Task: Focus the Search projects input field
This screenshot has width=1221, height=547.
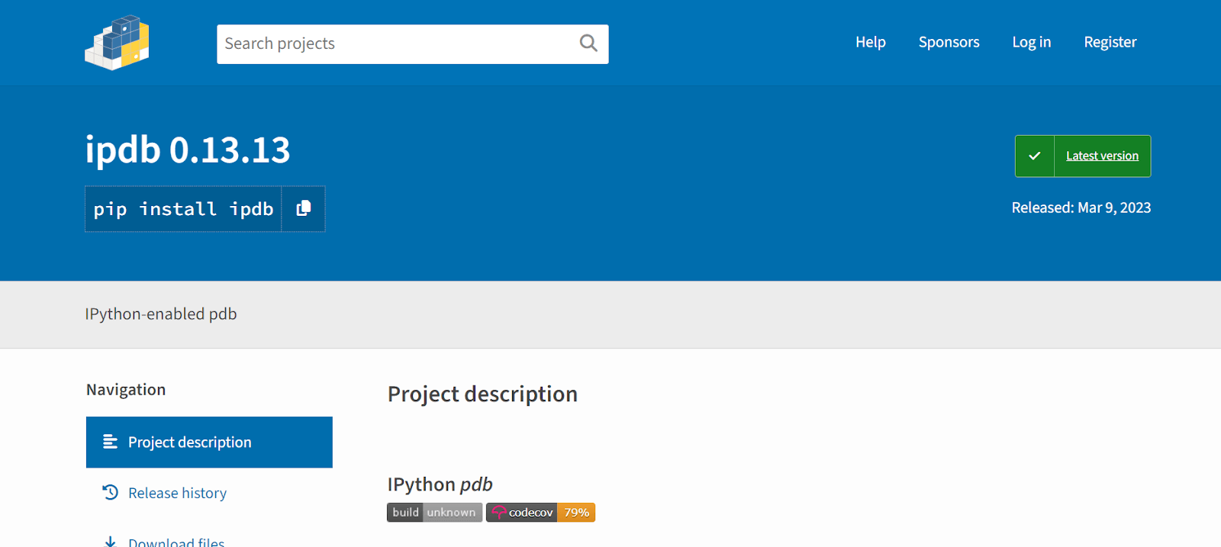Action: [397, 43]
